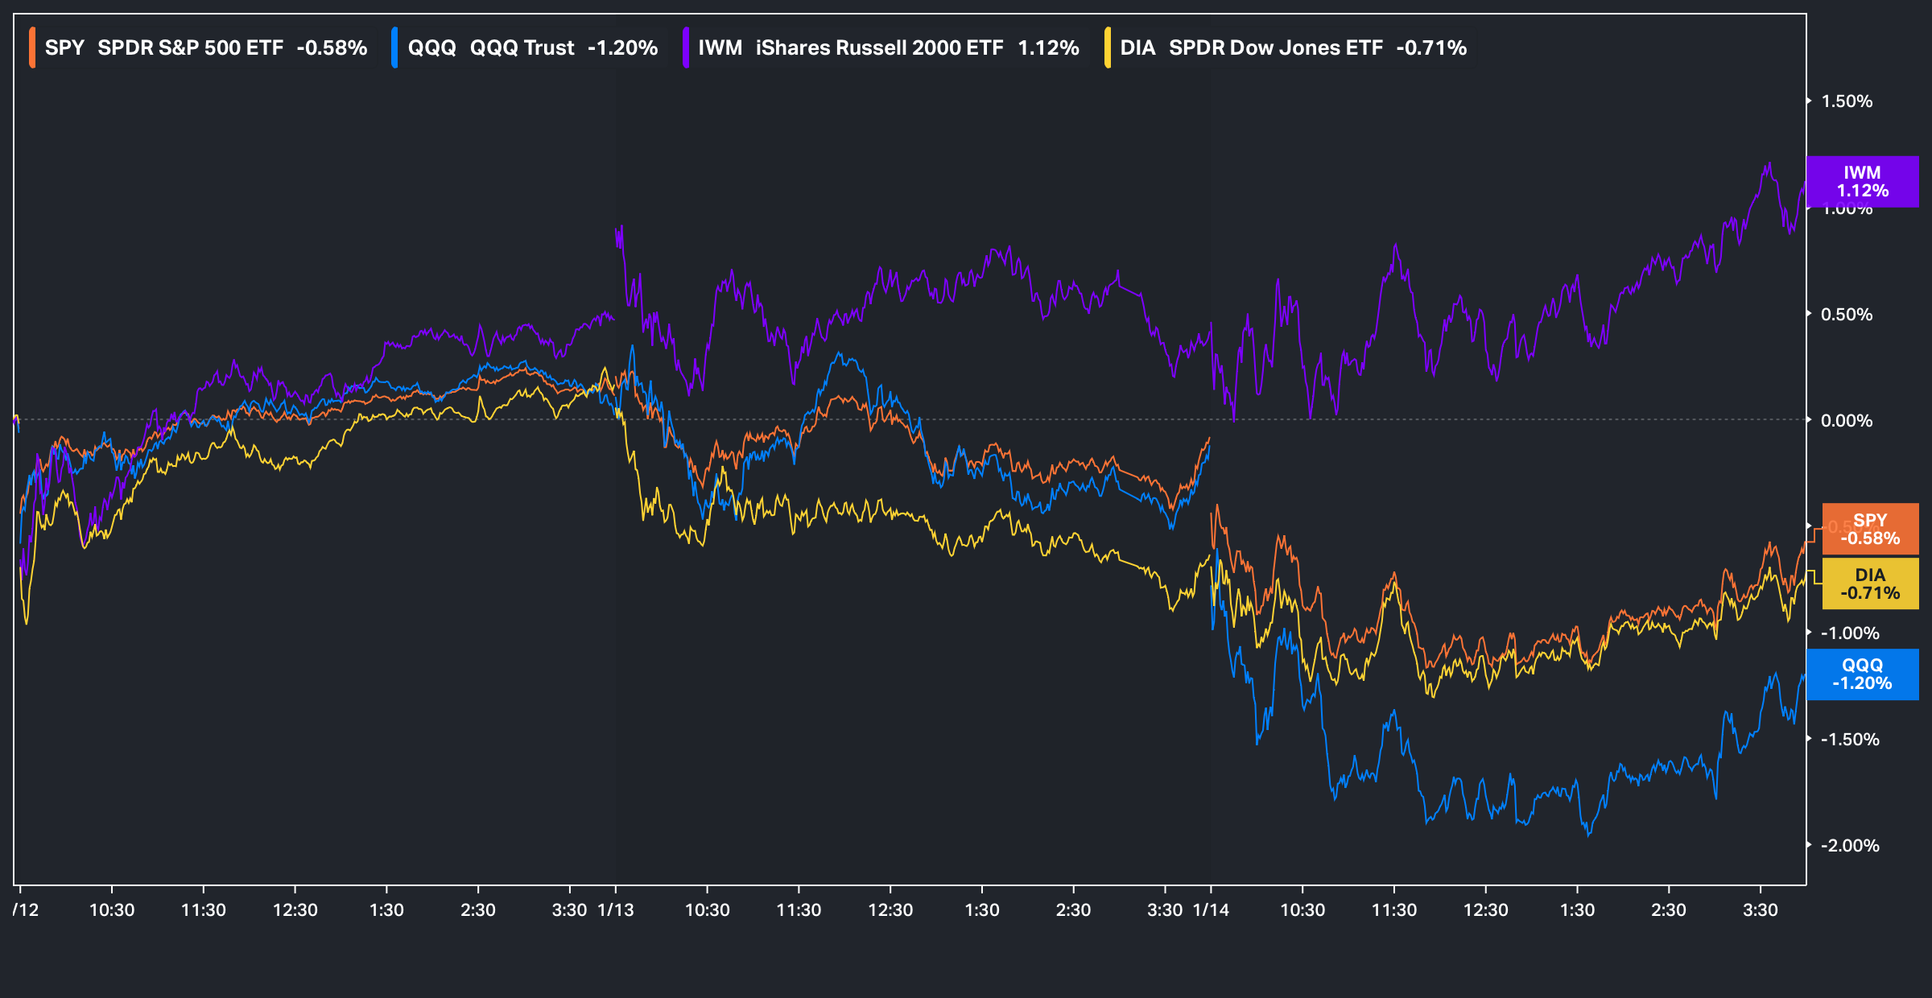This screenshot has width=1932, height=998.
Task: Select the QQQ Trust legend entry
Action: pos(532,47)
